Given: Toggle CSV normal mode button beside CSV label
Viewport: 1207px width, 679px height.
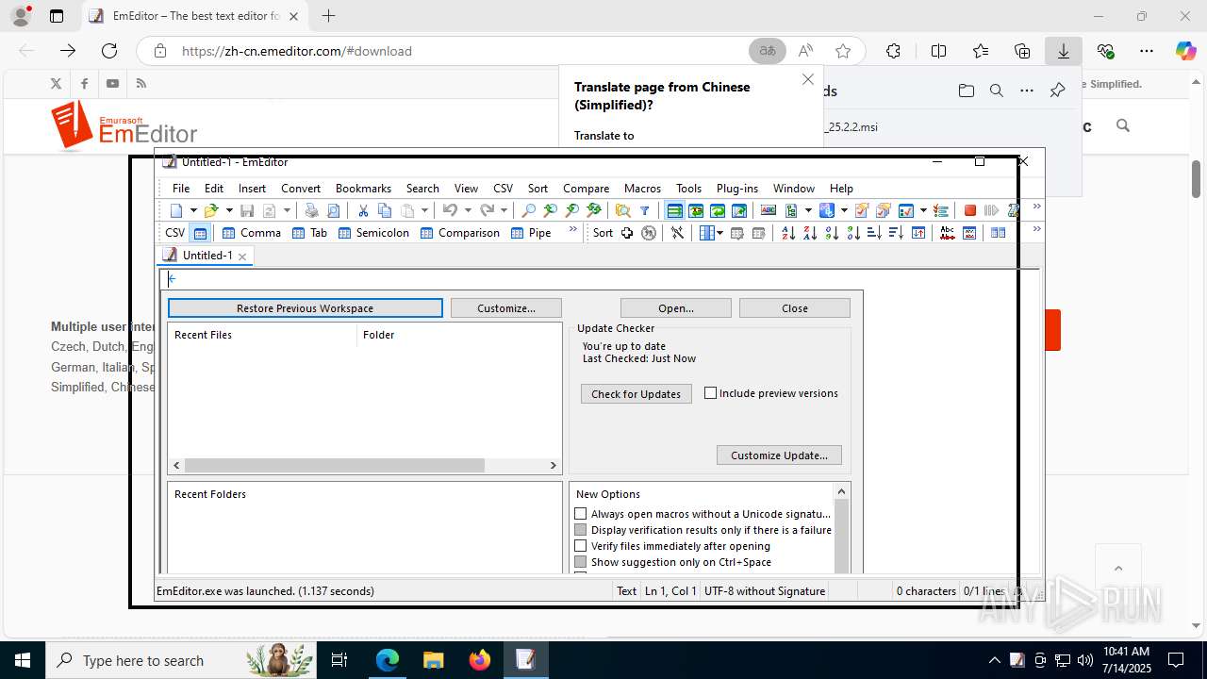Looking at the screenshot, I should [200, 233].
